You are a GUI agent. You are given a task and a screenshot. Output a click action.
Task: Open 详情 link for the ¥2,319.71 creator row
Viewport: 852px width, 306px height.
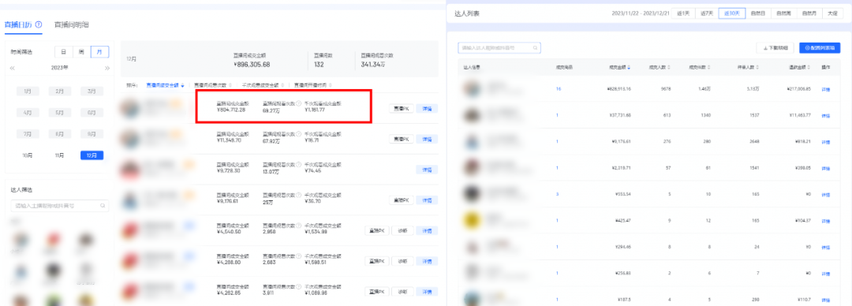(x=826, y=169)
